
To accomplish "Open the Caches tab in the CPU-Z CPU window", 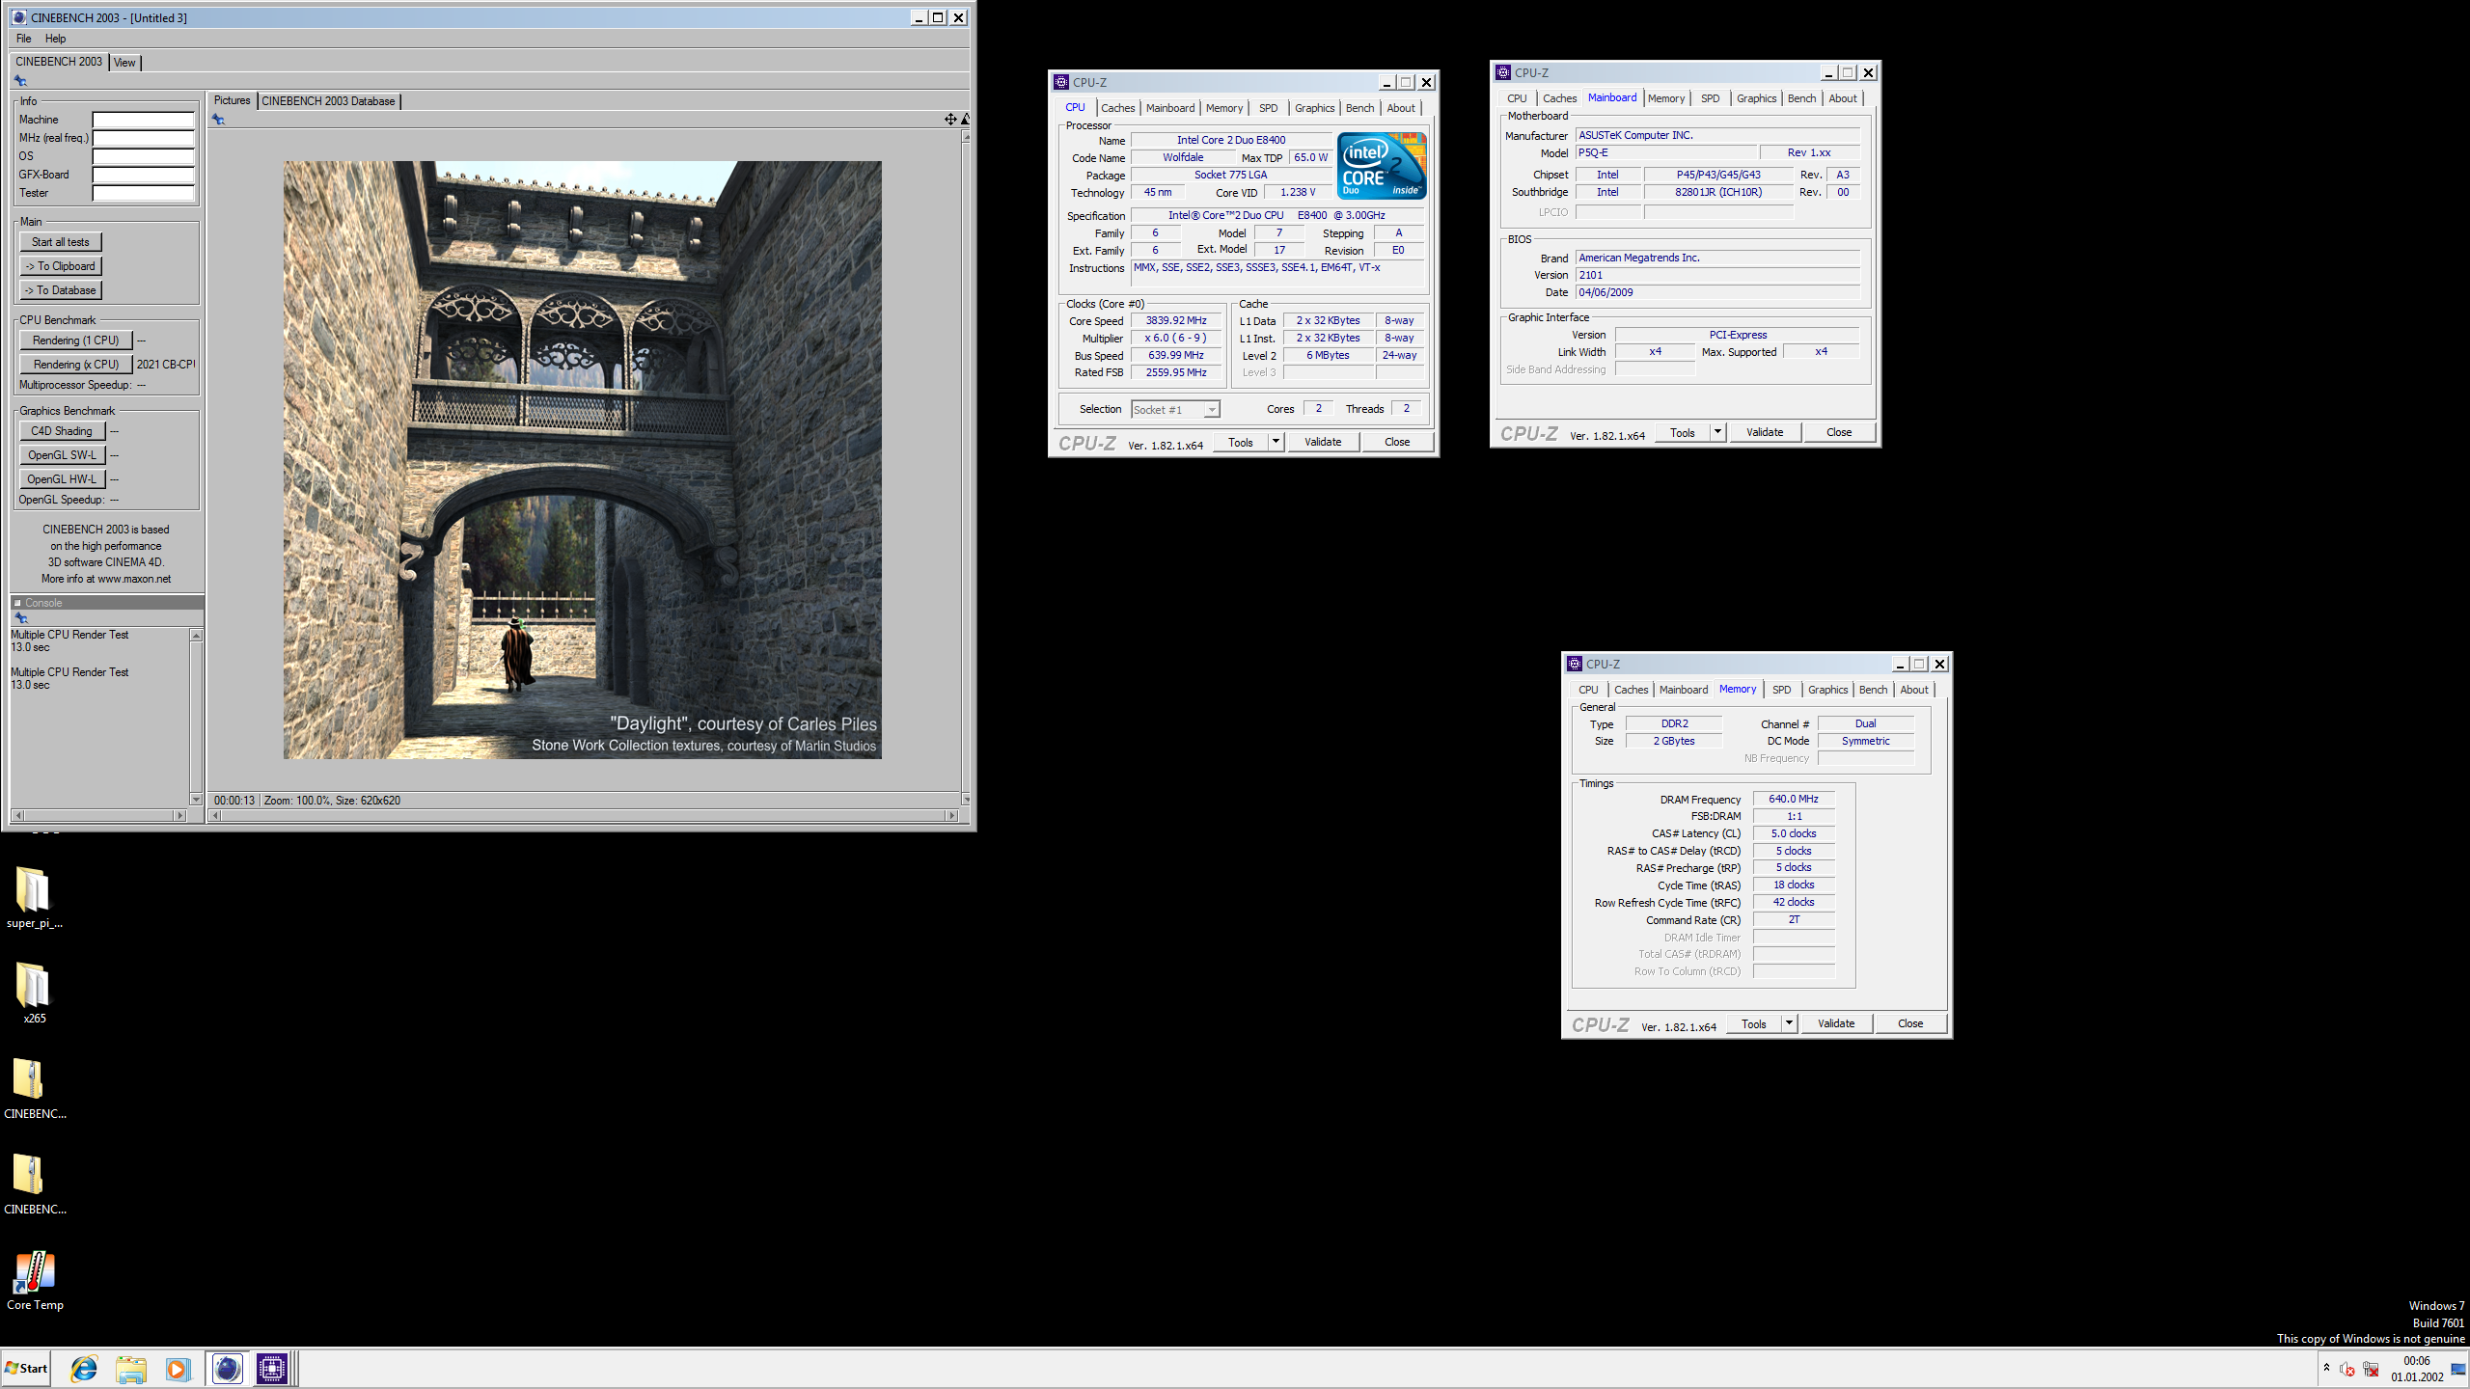I will point(1117,108).
